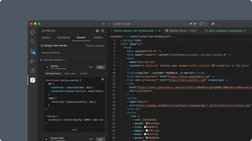Click the HTML file icon in breadcrumb
Screen dimensions: 252x141
[x=127, y=36]
